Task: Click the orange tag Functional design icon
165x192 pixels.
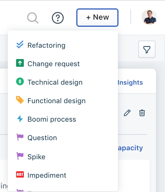Action: click(20, 100)
